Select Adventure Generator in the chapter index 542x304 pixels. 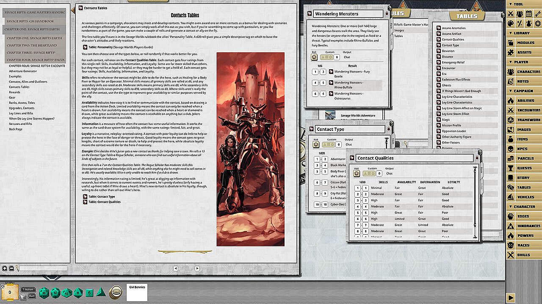[23, 71]
